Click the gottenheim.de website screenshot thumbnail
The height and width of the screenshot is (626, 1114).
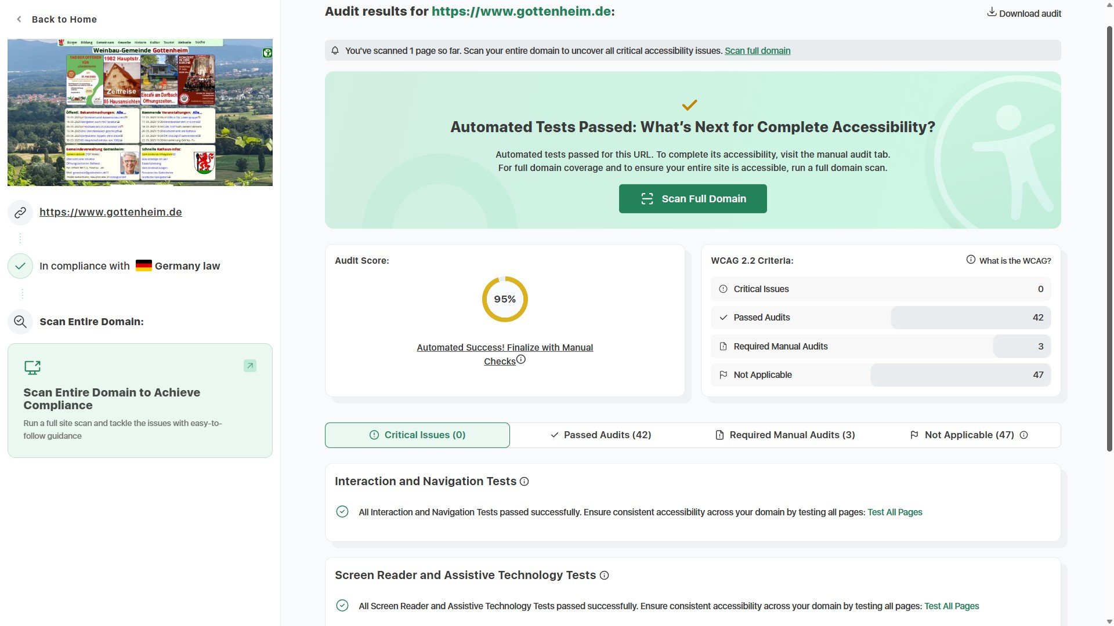140,112
